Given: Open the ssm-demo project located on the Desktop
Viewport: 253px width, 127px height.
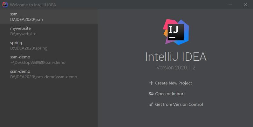Looking at the screenshot, I should (x=49, y=60).
